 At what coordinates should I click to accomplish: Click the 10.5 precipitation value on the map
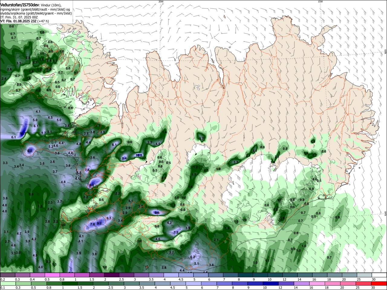point(139,155)
